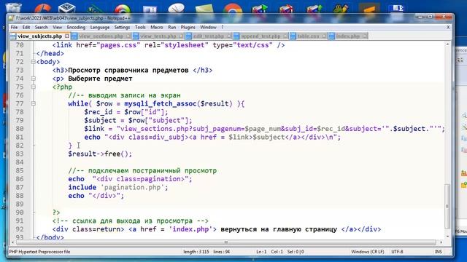Open the Plugins menu

(x=188, y=27)
